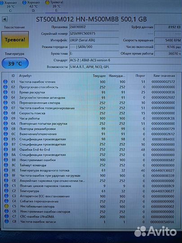
Task: Click status icon for C6 uncorrectable sector errors
Action: click(6, 211)
